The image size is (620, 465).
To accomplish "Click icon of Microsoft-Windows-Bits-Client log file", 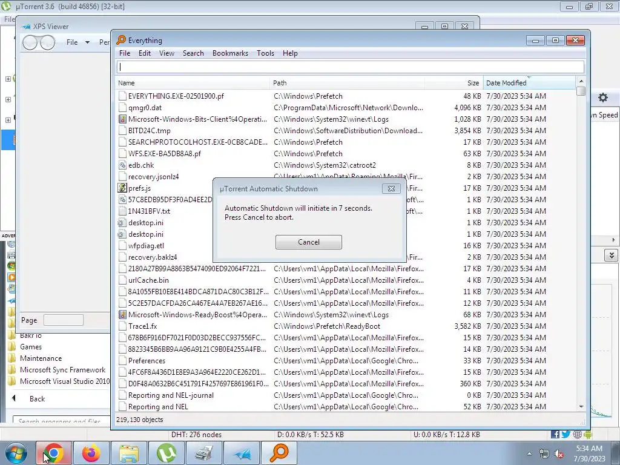I will (x=122, y=119).
